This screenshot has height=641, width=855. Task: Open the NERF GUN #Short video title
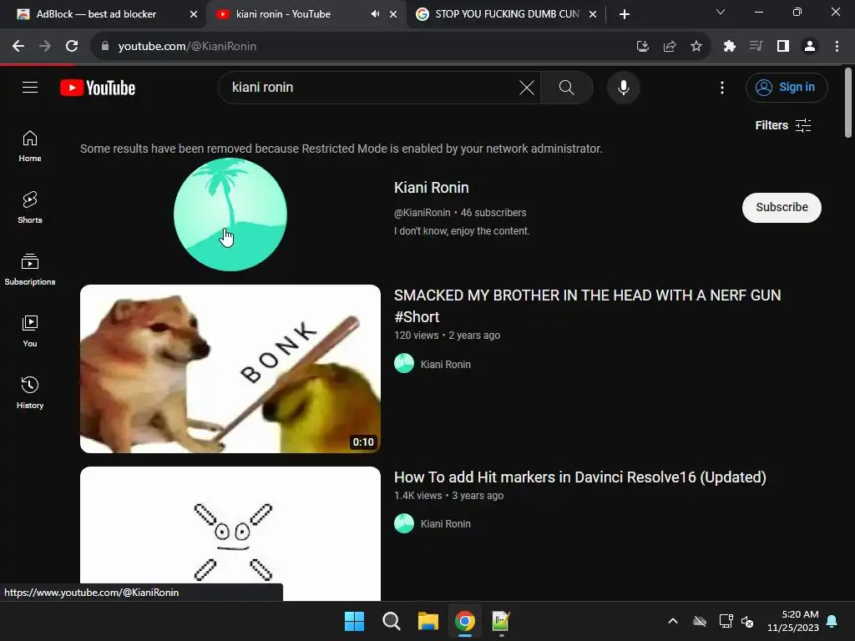point(587,305)
